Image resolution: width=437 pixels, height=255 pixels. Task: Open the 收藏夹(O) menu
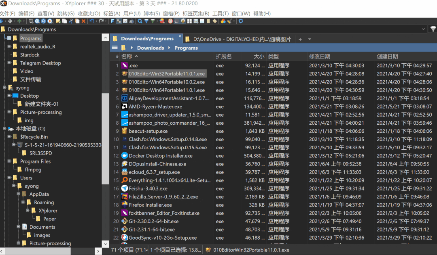pos(89,14)
